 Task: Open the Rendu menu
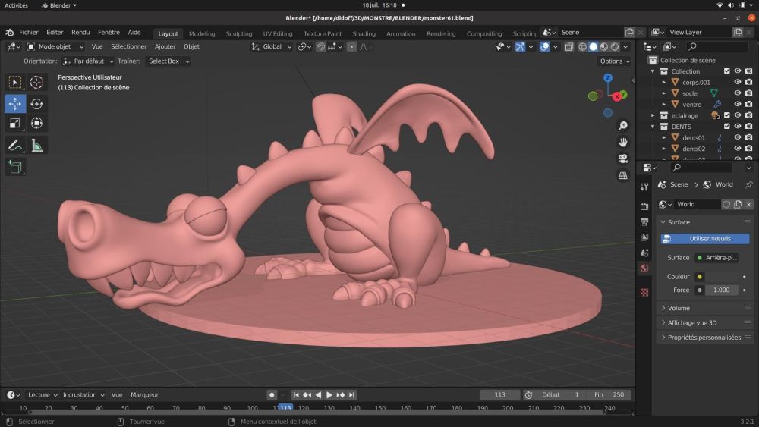[x=80, y=33]
